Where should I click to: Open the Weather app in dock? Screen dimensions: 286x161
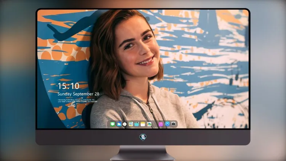pos(119,124)
